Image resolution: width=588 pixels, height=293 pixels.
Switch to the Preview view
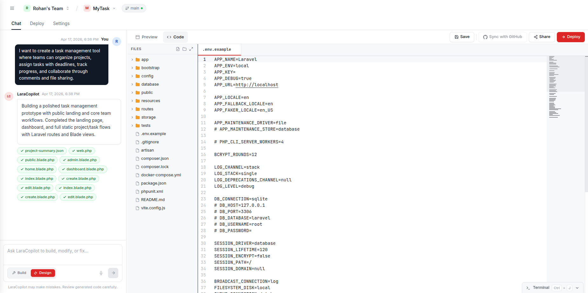point(146,37)
